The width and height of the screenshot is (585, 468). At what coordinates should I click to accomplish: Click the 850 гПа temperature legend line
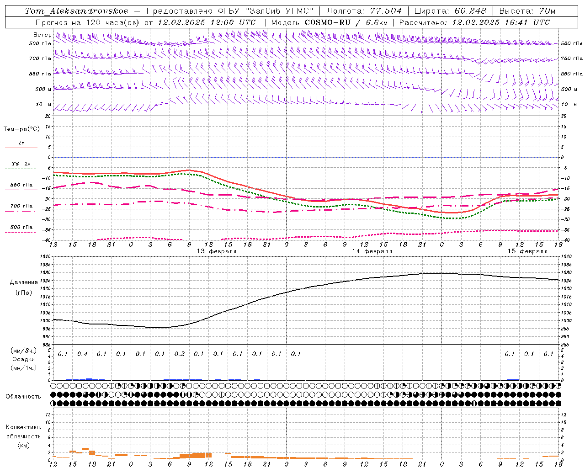tap(21, 190)
